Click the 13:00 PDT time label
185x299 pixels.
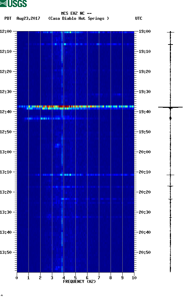point(6,152)
